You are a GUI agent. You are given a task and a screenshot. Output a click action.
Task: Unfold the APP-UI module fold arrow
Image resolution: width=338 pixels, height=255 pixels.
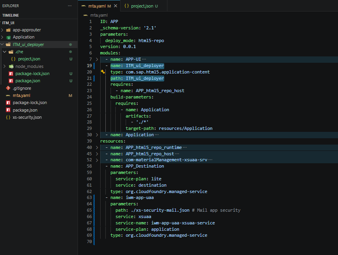97,59
